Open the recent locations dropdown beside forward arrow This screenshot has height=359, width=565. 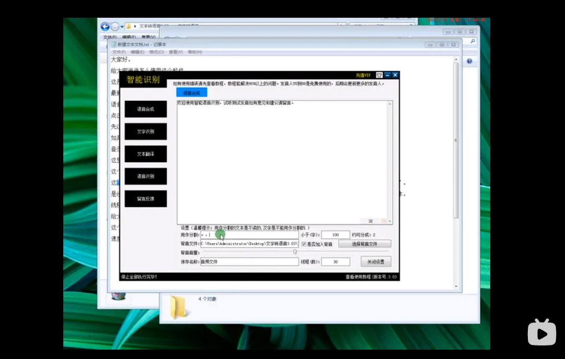[122, 27]
